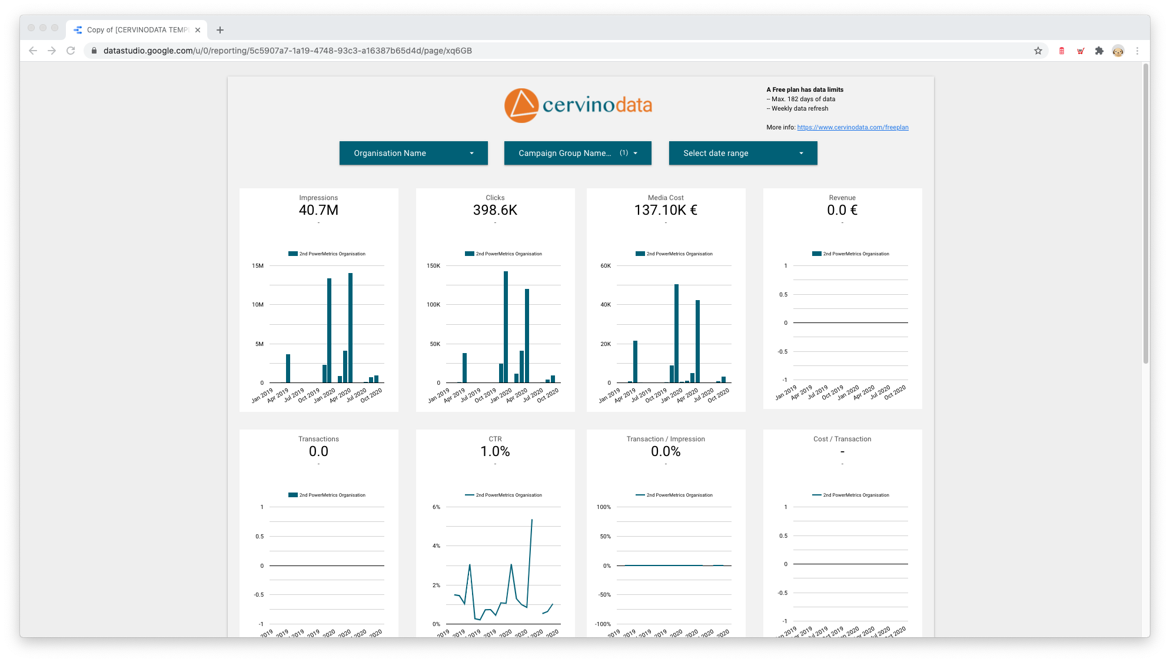Open Chrome's three-dot options menu

(x=1137, y=51)
